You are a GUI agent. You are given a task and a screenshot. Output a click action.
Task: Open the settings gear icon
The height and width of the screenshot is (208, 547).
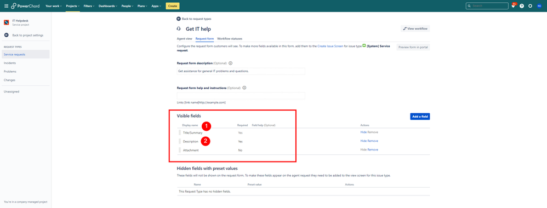(x=530, y=6)
